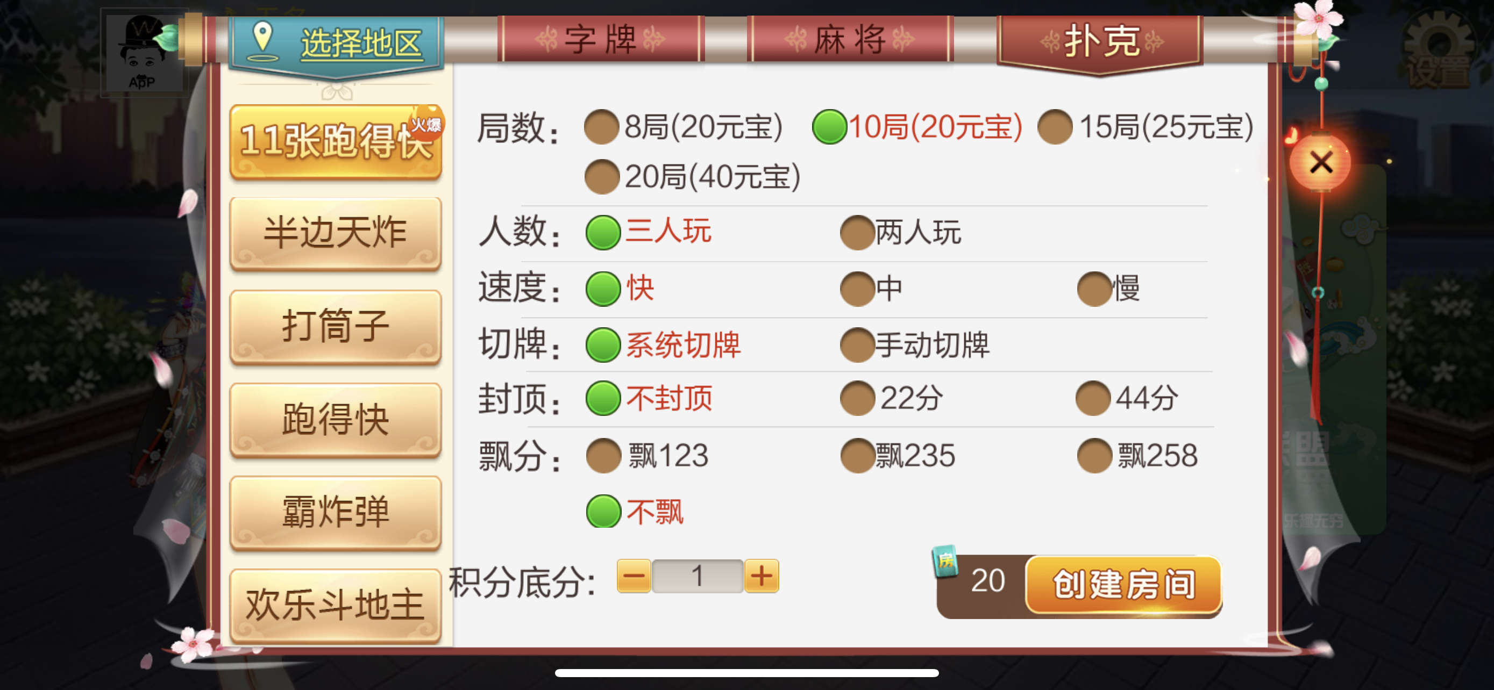
Task: Click the 创建房间 button
Action: (x=1123, y=584)
